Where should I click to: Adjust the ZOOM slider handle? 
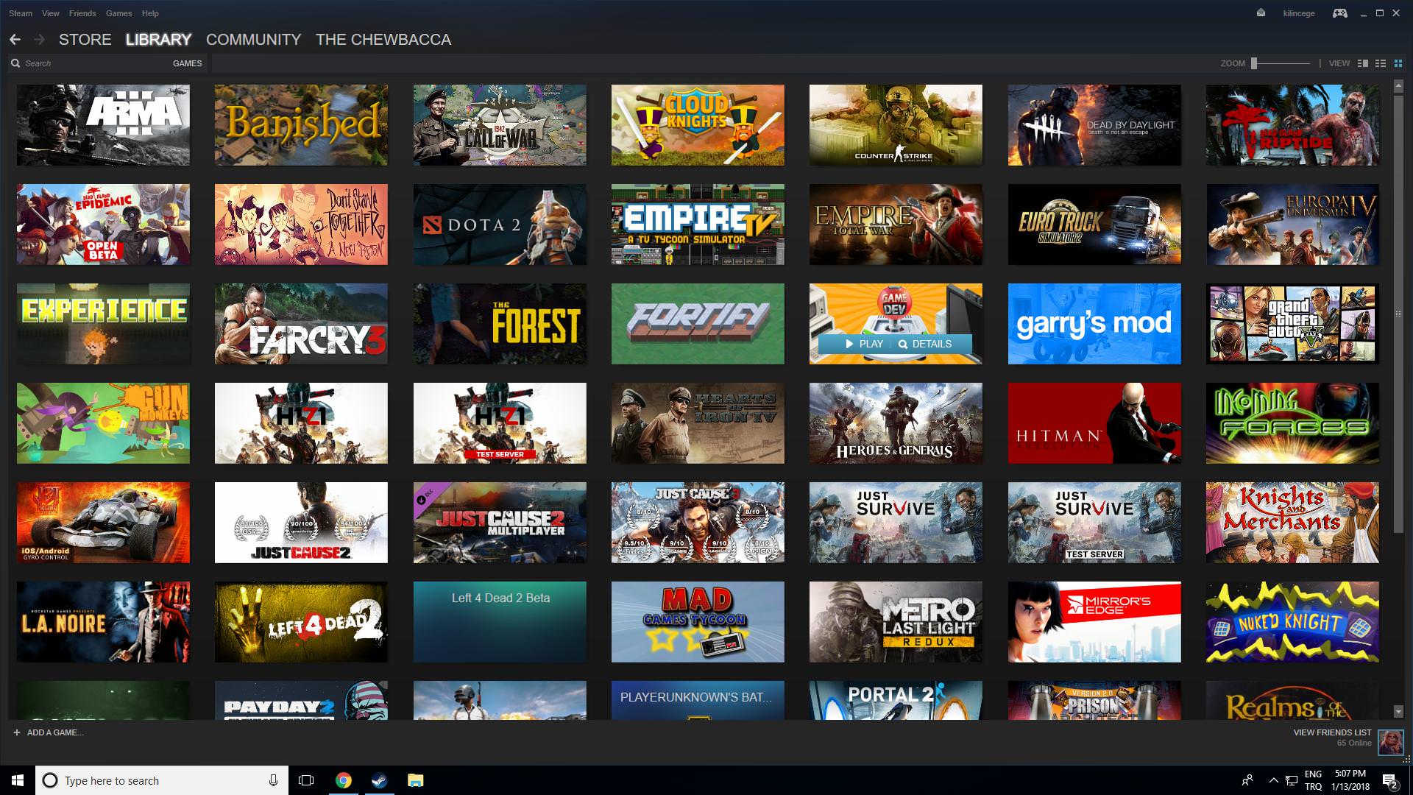[1254, 63]
